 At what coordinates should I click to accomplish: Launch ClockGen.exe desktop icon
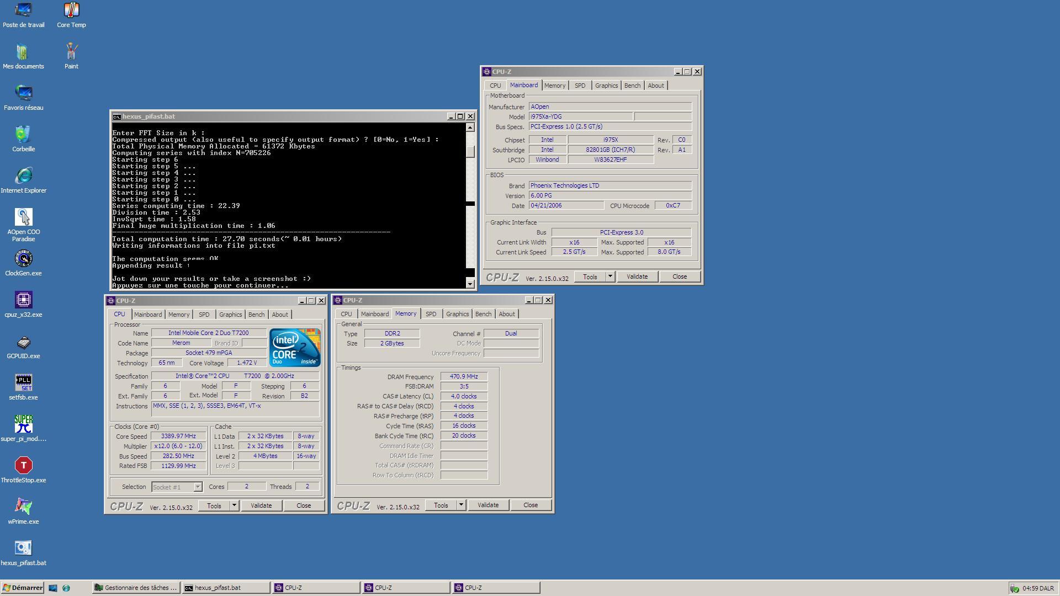coord(23,263)
